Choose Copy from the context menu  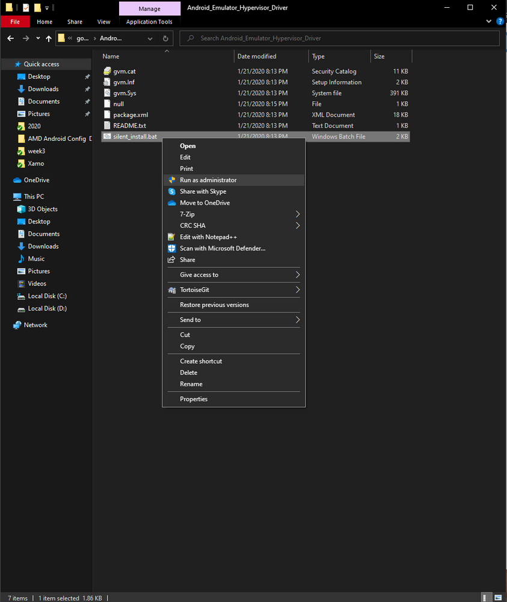pos(233,346)
